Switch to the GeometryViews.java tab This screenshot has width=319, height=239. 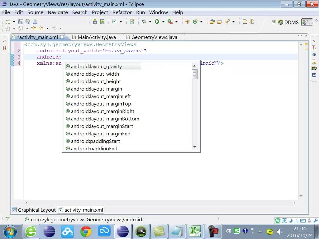(x=154, y=37)
